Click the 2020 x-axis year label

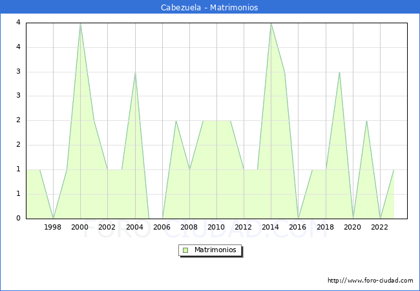[x=353, y=227]
